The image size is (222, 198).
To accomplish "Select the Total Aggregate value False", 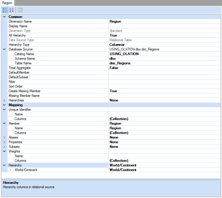I will click(x=165, y=68).
